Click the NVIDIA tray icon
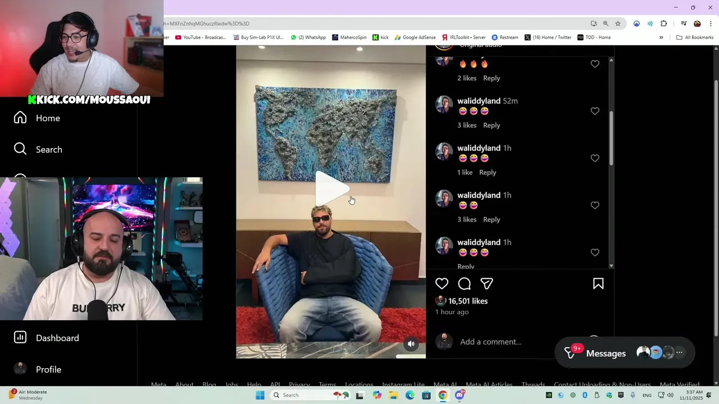The height and width of the screenshot is (404, 719). [x=549, y=395]
